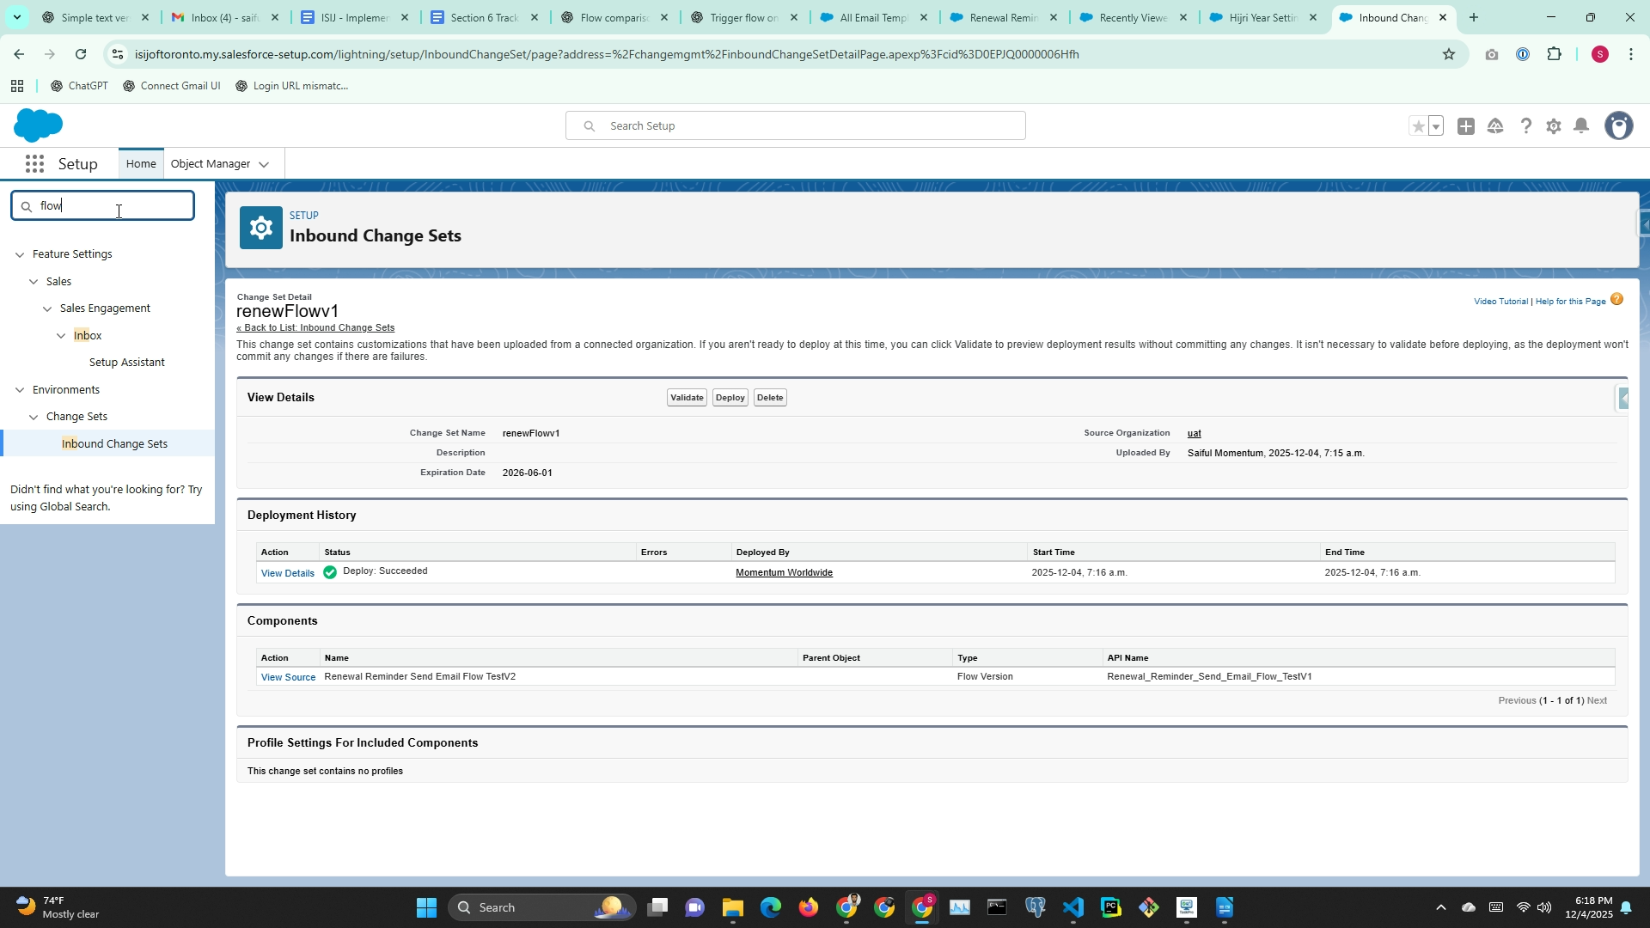
Task: Open the Trailhead guidance center icon
Action: pos(1495,126)
